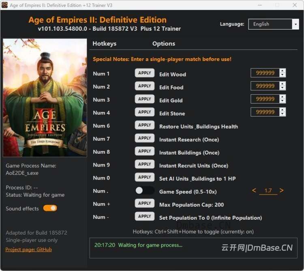Increment Edit Wood value with up spinner
The width and height of the screenshot is (304, 271).
point(283,71)
